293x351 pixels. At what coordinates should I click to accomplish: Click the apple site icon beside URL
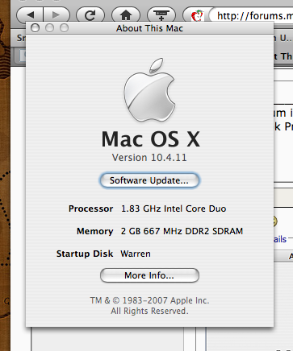tap(197, 15)
